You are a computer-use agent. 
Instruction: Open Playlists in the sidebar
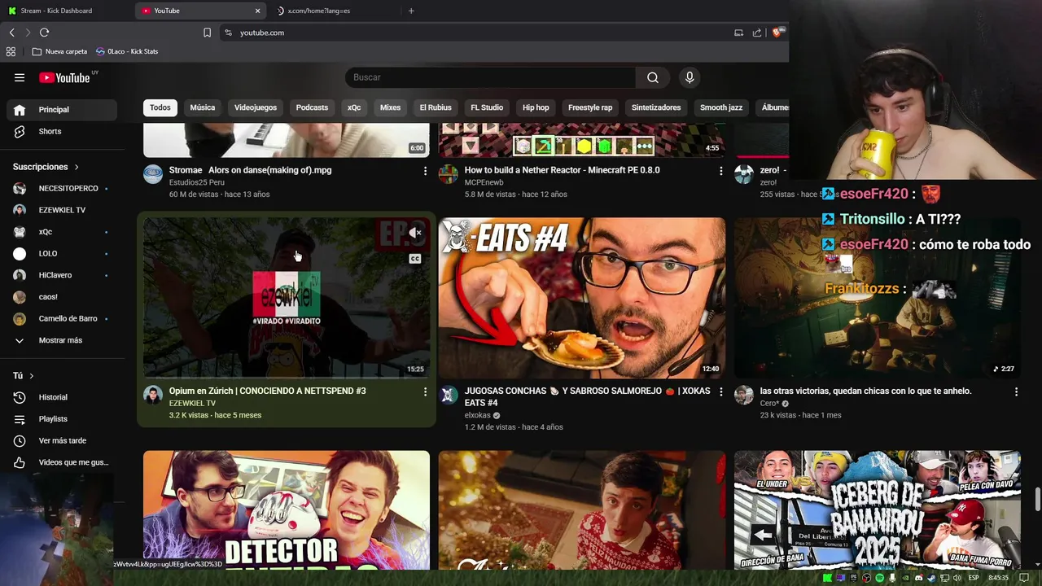[x=62, y=419]
